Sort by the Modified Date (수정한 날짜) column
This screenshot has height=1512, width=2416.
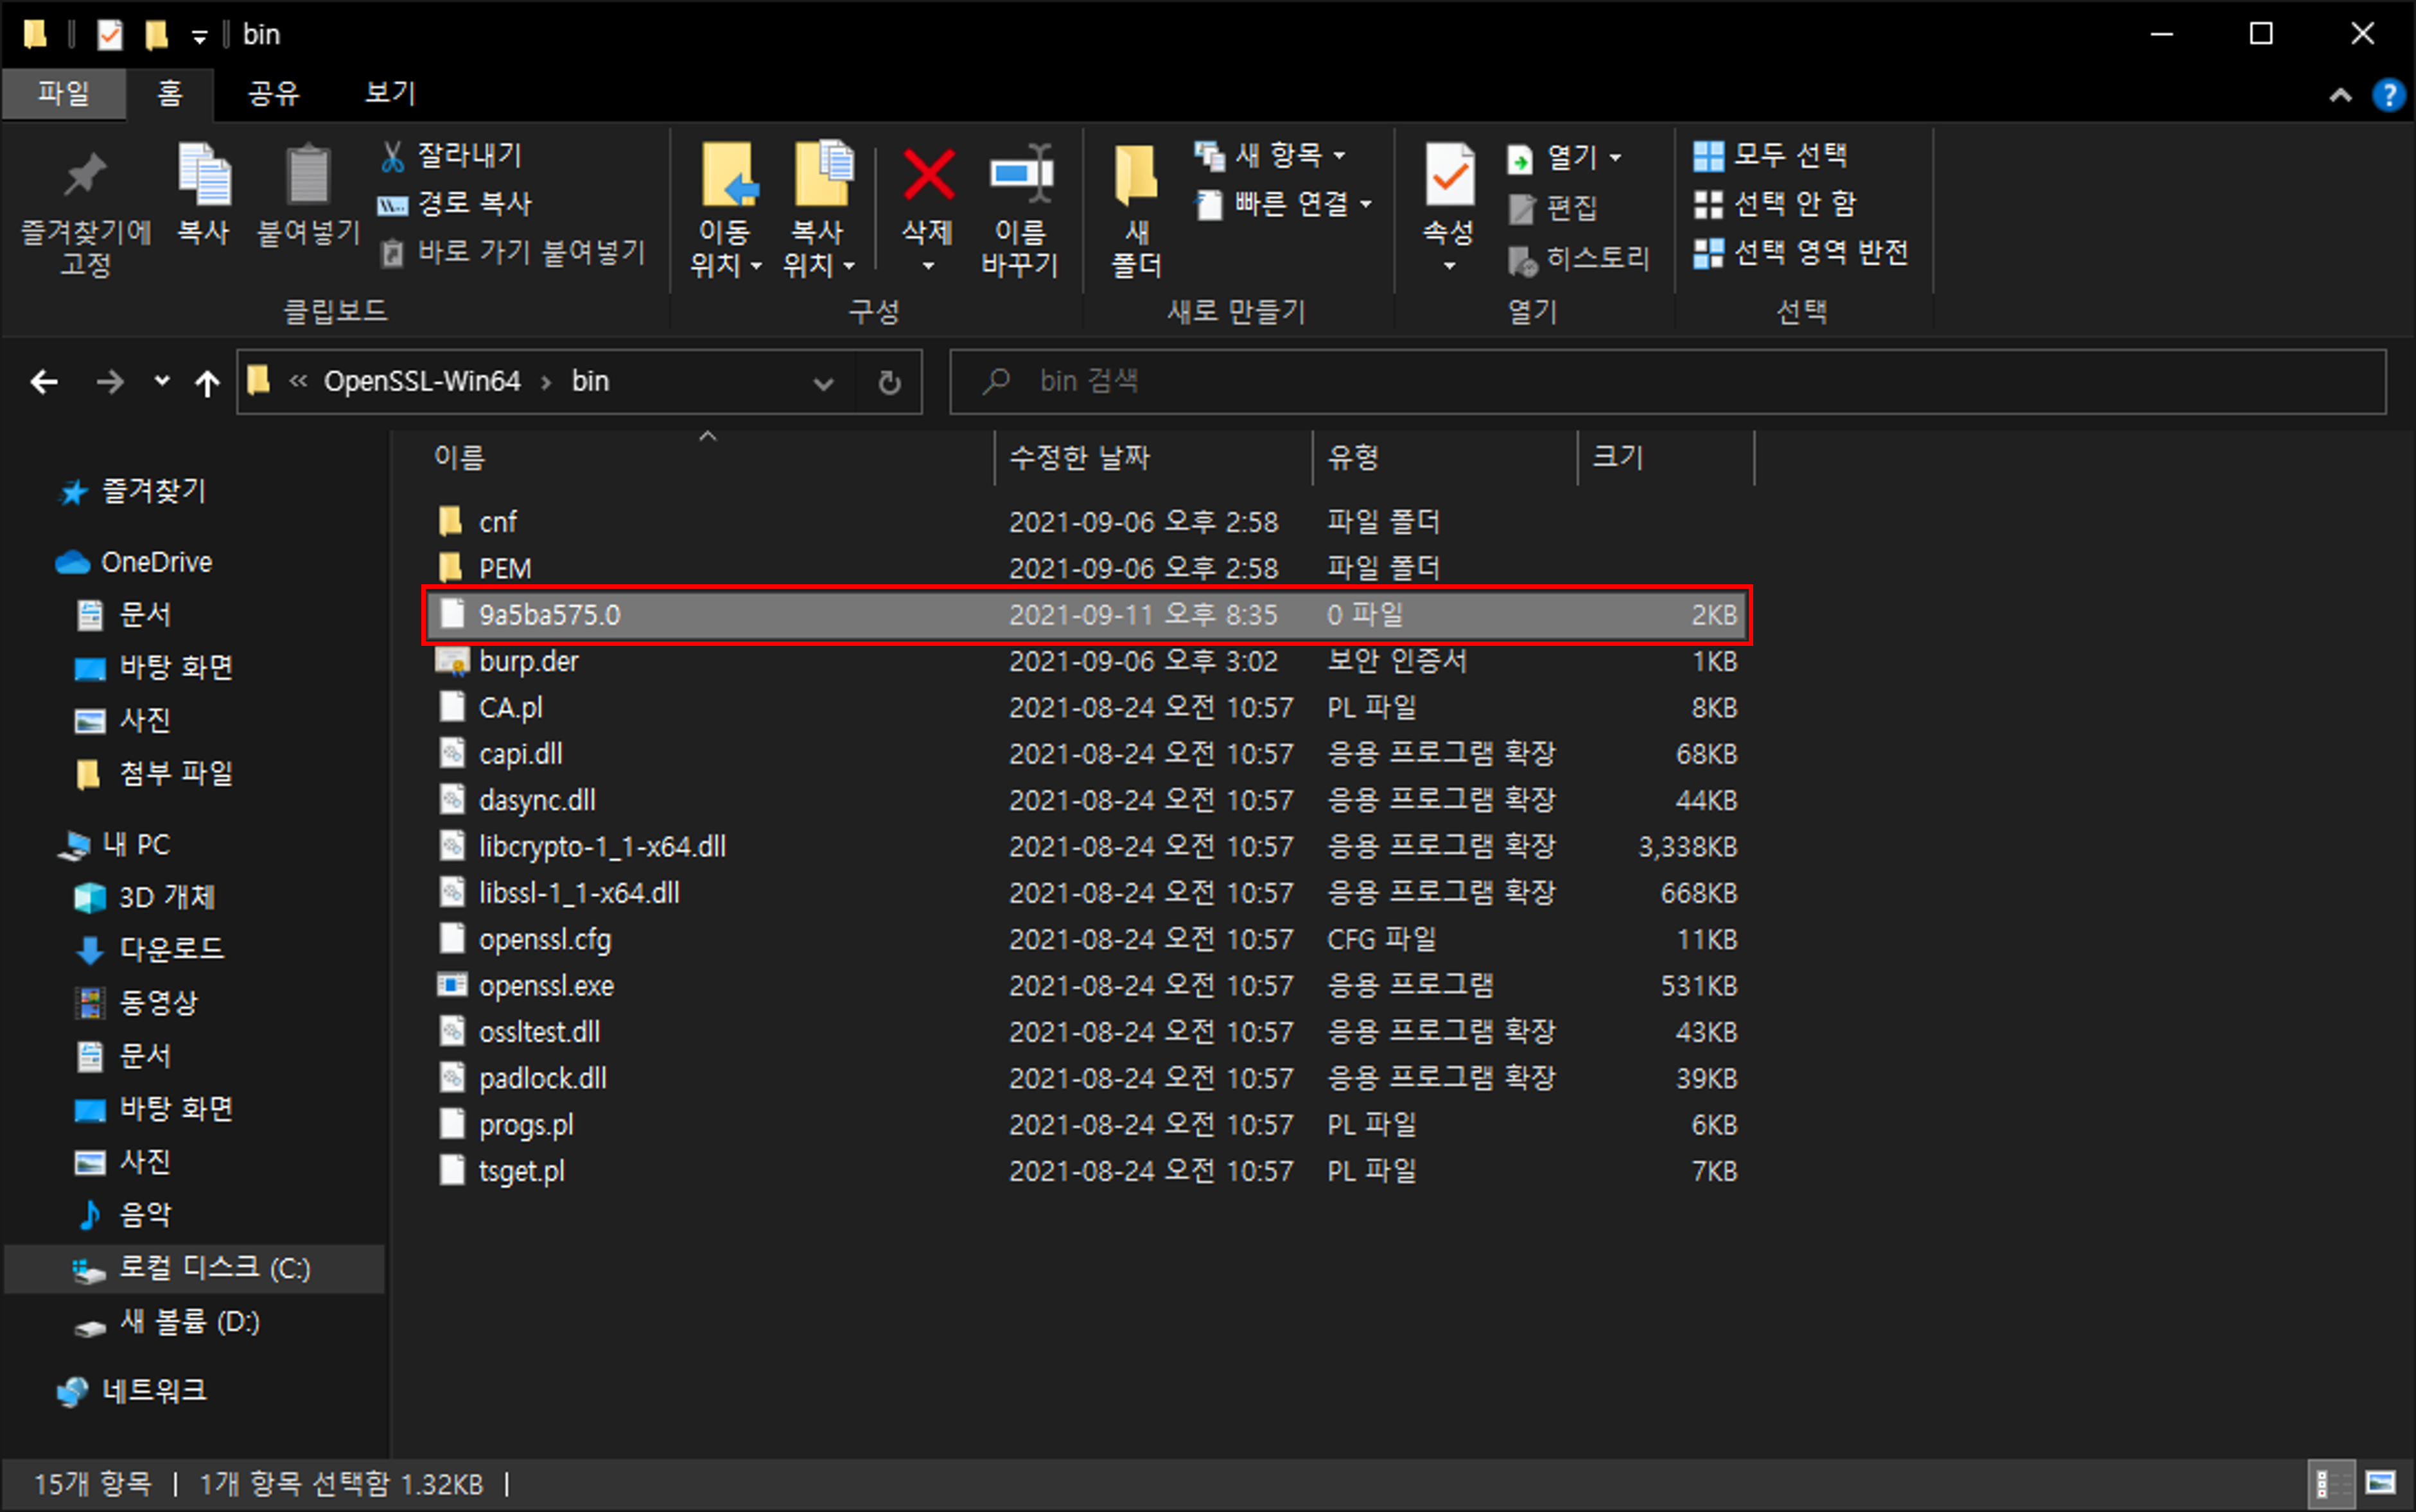[1079, 458]
